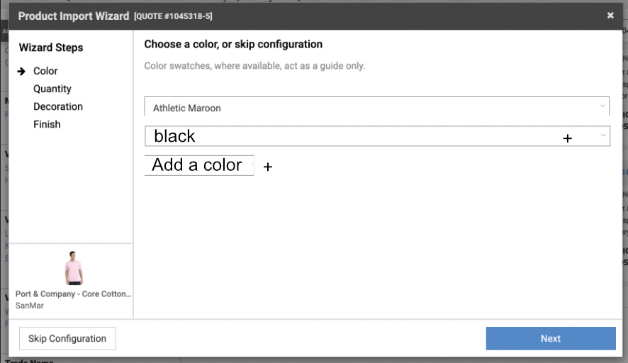Click the SanMar supplier label
This screenshot has height=363, width=628.
tap(29, 306)
